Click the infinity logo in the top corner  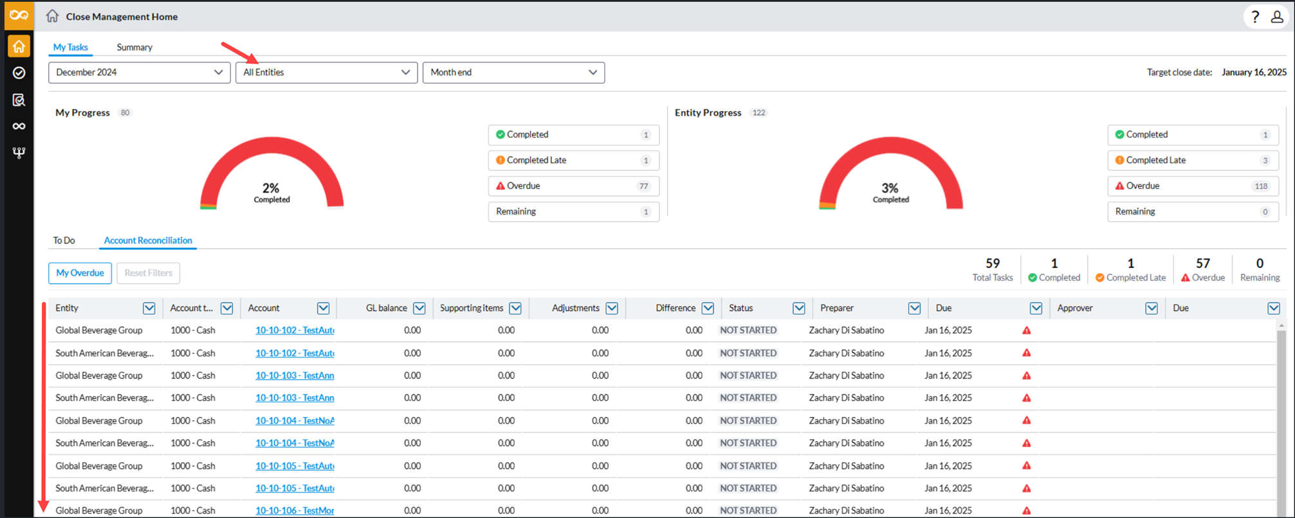[19, 15]
